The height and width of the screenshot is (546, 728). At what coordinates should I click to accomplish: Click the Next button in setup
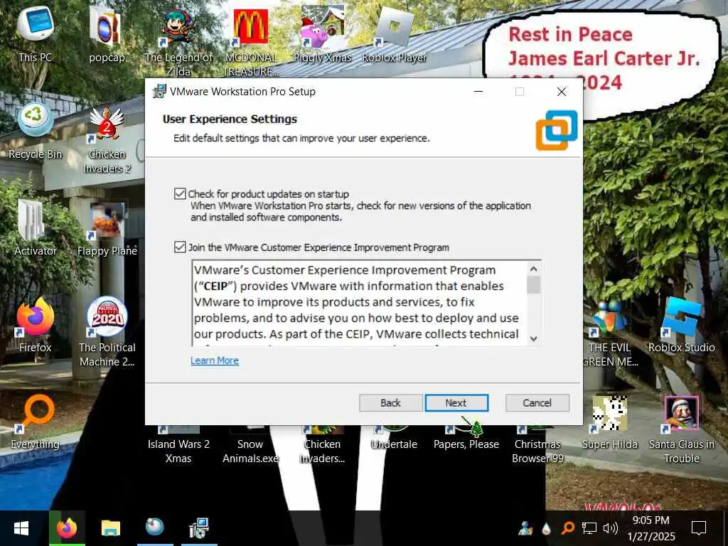(456, 403)
